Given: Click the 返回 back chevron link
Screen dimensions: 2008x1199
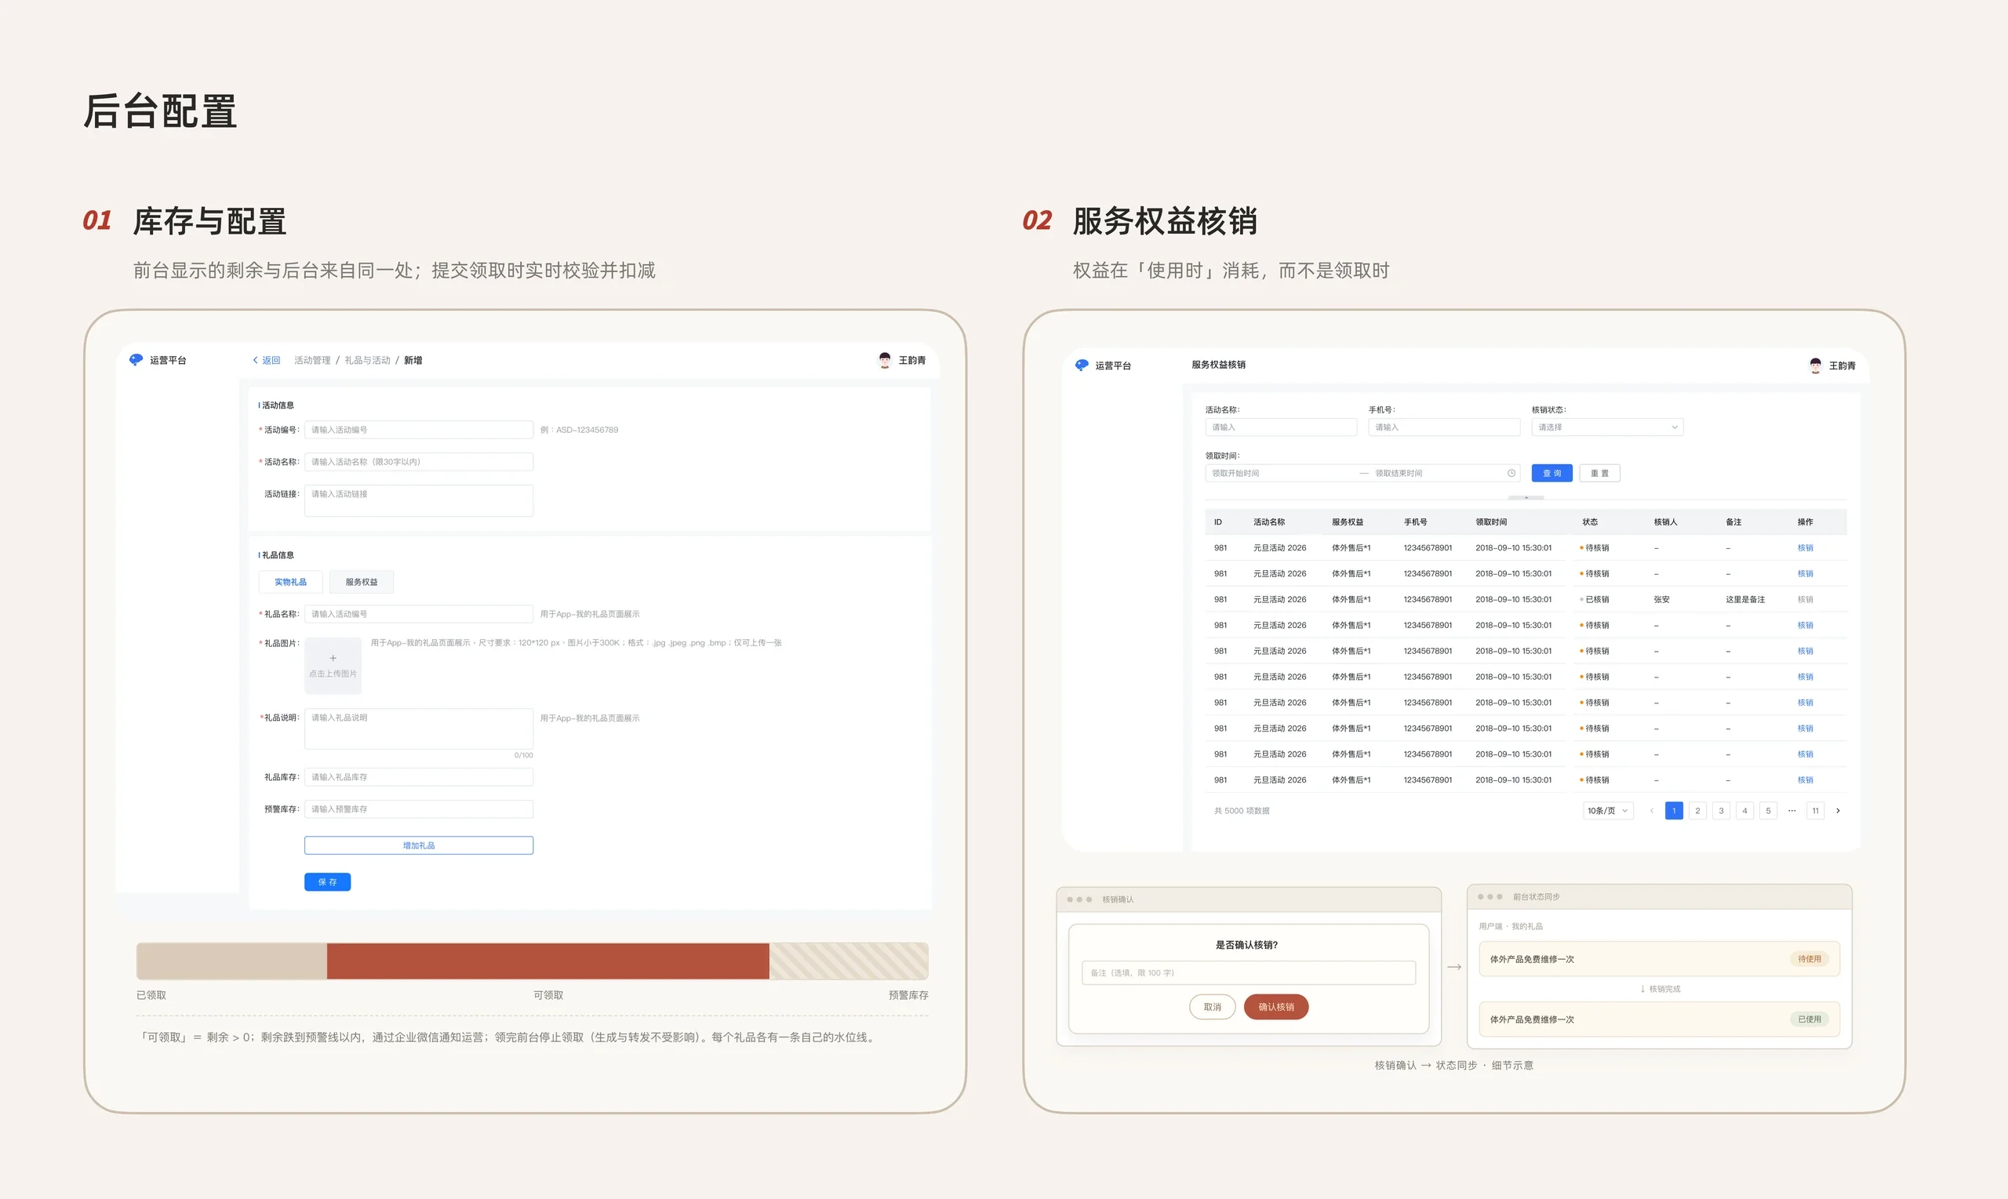Looking at the screenshot, I should pyautogui.click(x=266, y=361).
